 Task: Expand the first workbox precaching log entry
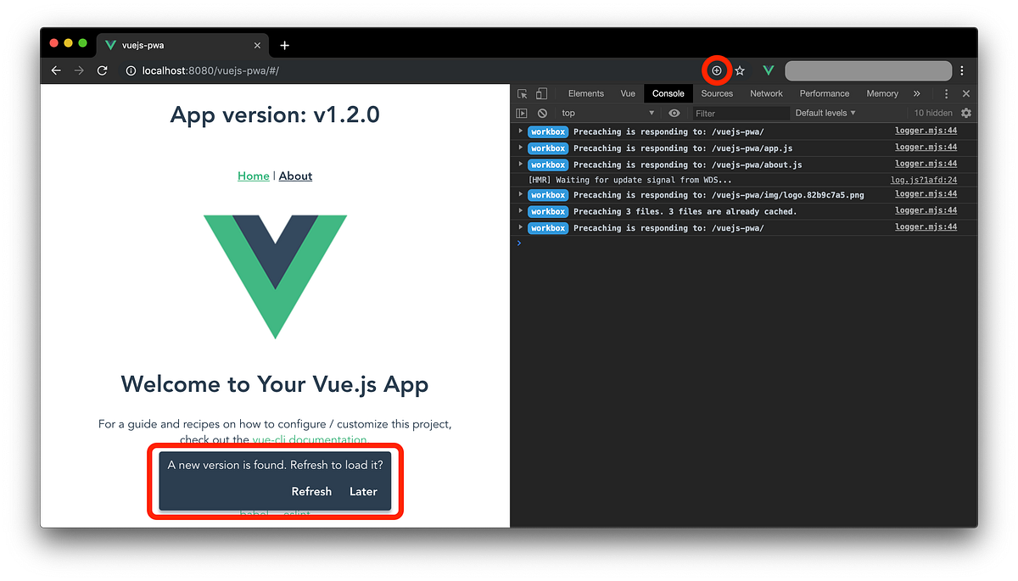point(520,131)
